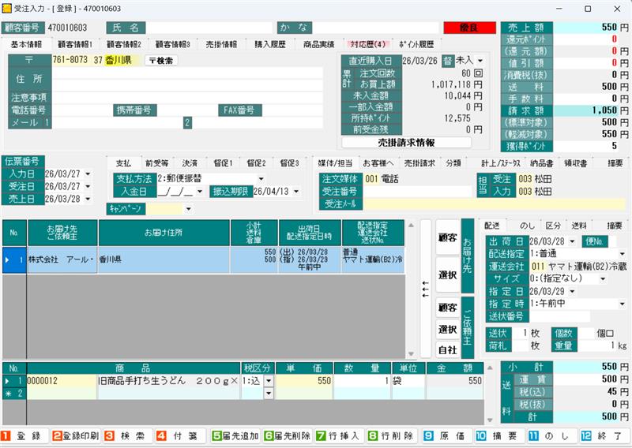Image resolution: width=632 pixels, height=448 pixels.
Task: Click the 電話番号 input field
Action: 83,110
